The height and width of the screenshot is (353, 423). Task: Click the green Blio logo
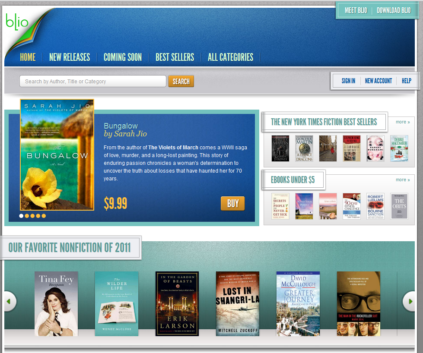[17, 21]
